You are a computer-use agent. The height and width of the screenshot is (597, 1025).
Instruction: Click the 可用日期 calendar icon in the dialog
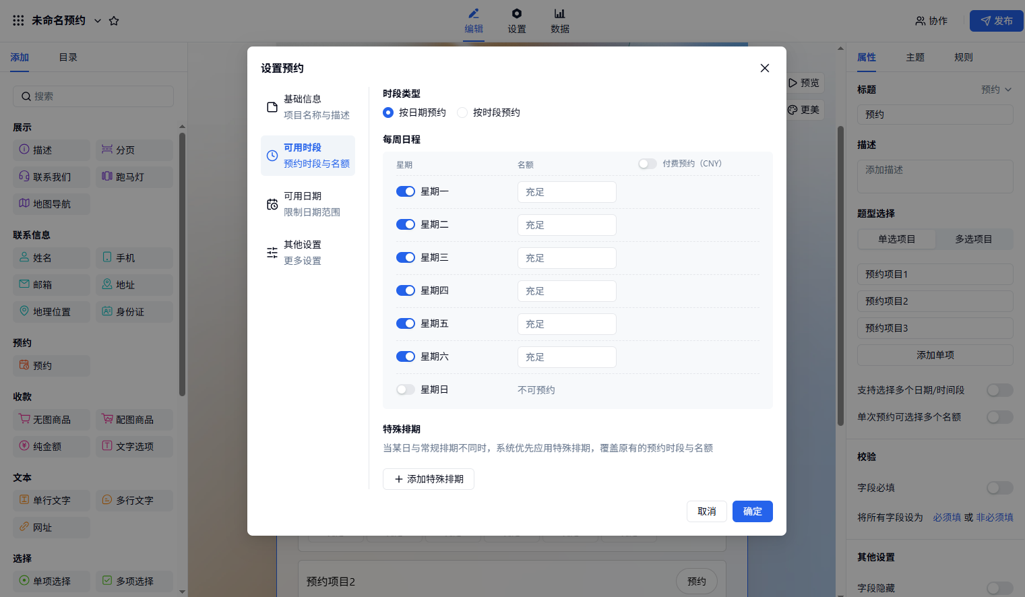click(272, 204)
